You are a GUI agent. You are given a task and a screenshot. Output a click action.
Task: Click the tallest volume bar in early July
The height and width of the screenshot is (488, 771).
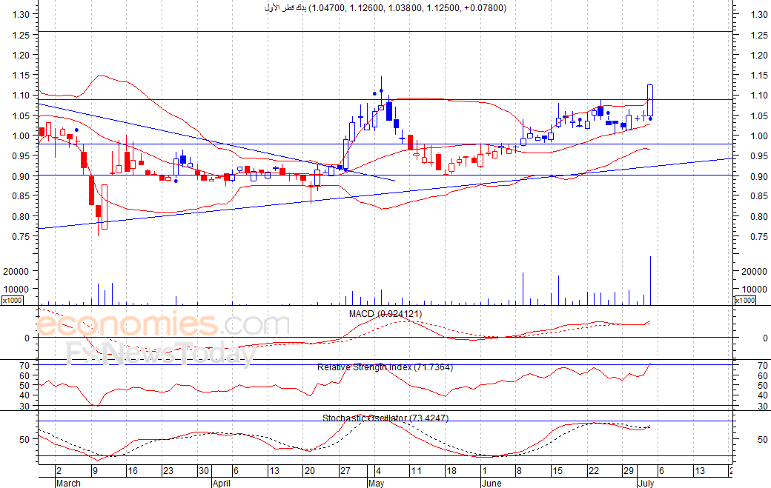point(651,281)
